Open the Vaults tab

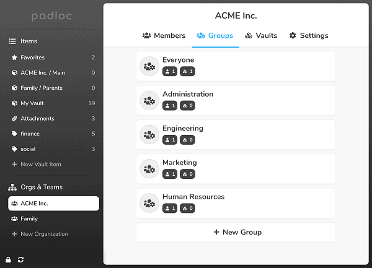tap(261, 35)
